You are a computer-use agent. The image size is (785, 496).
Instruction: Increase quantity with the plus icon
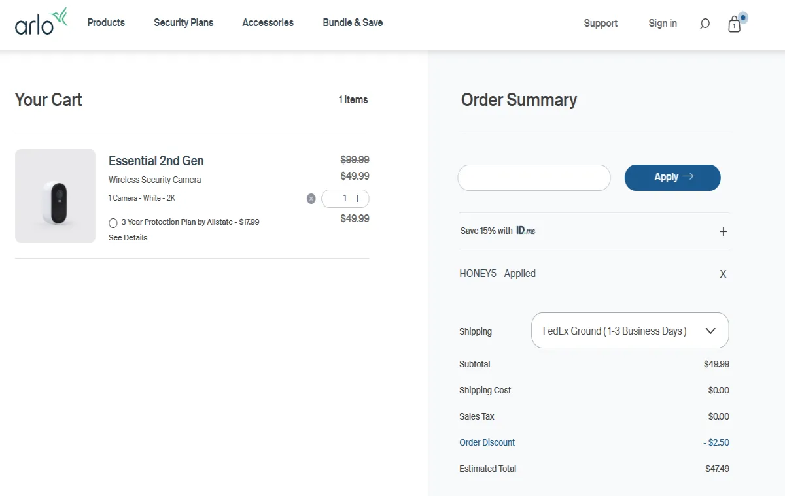coord(357,198)
